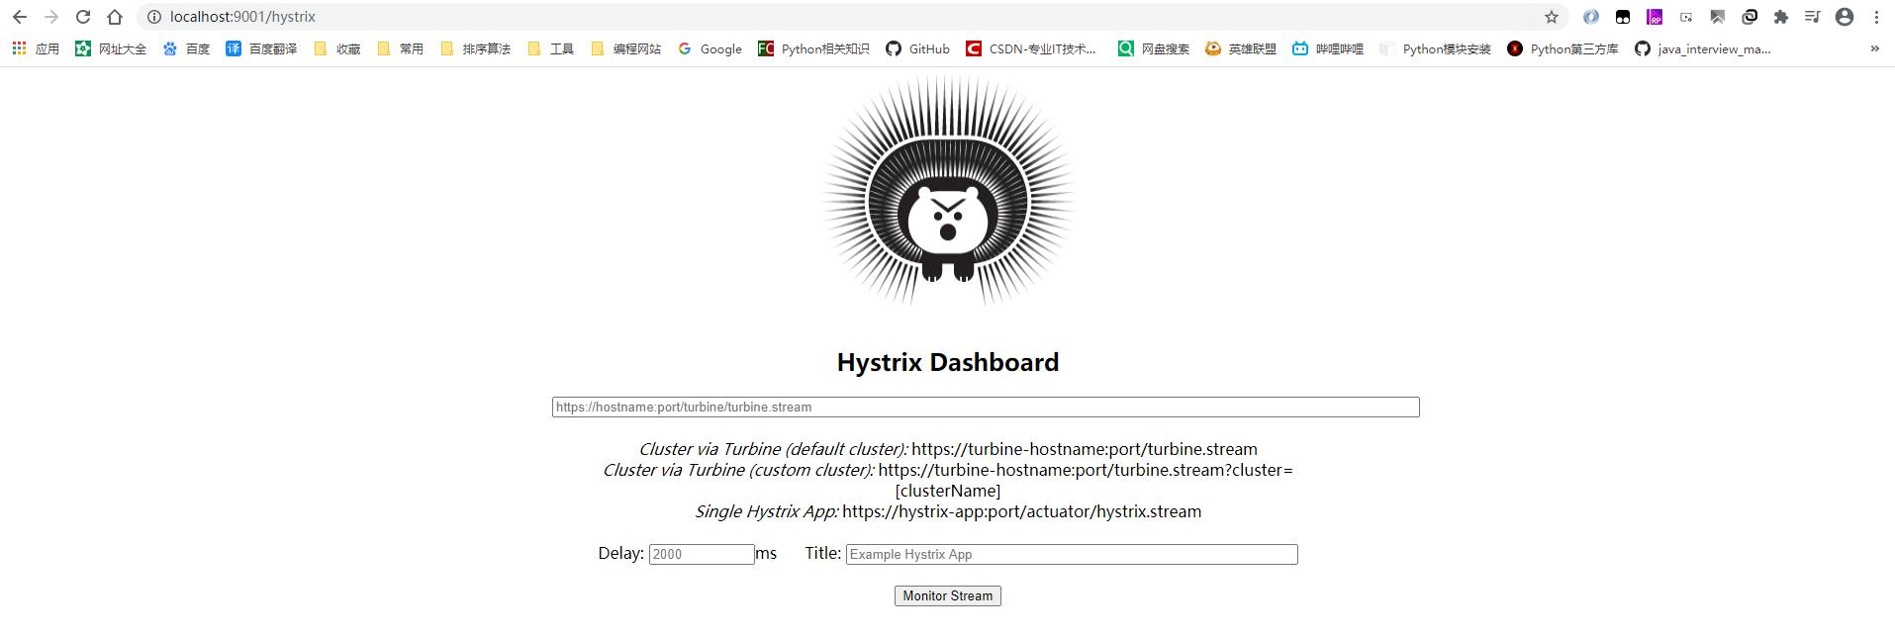Viewport: 1895px width, 637px height.
Task: Focus the address bar URL localhost:9001/hystrix
Action: pyautogui.click(x=242, y=17)
